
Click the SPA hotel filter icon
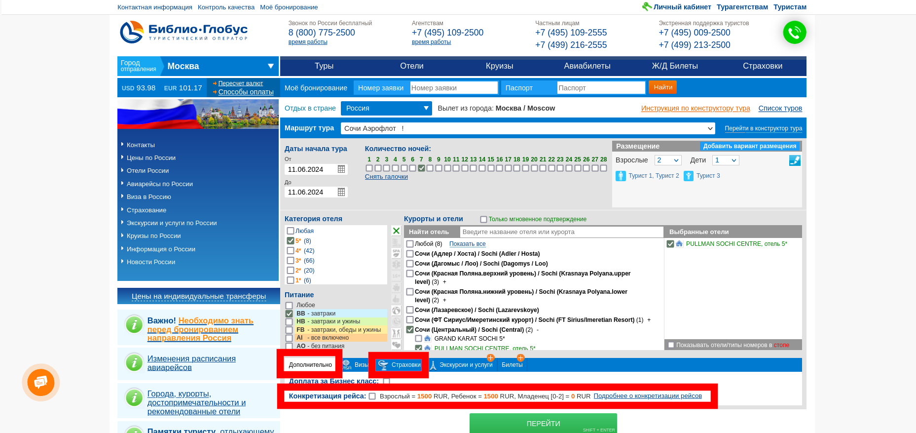click(396, 253)
